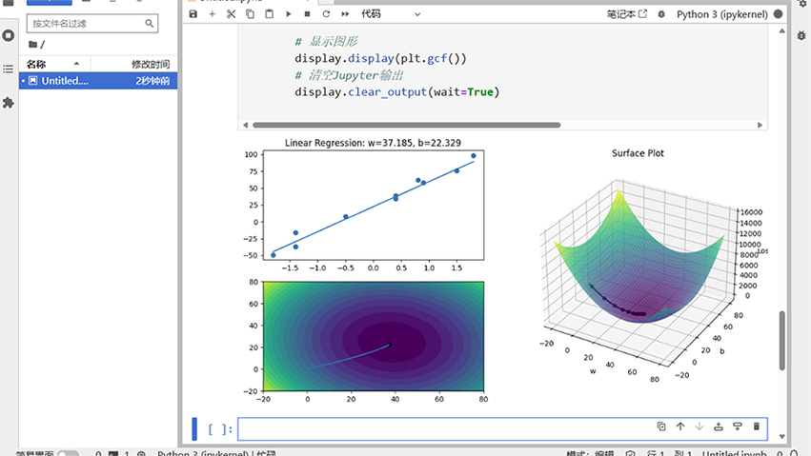Restart kernel and run all cells

pos(344,14)
